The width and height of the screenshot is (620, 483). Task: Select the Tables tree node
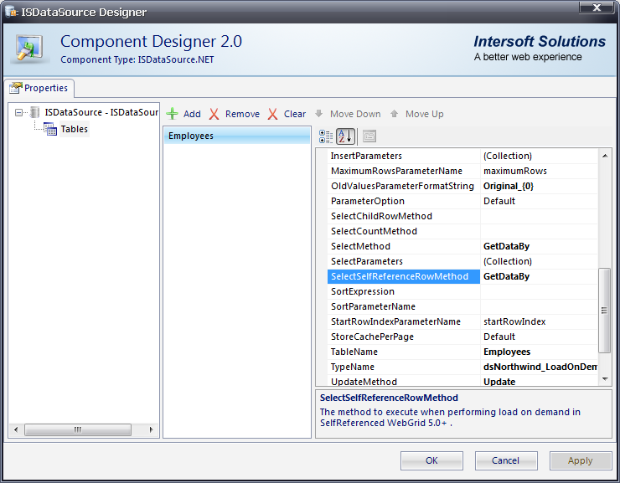pyautogui.click(x=74, y=129)
